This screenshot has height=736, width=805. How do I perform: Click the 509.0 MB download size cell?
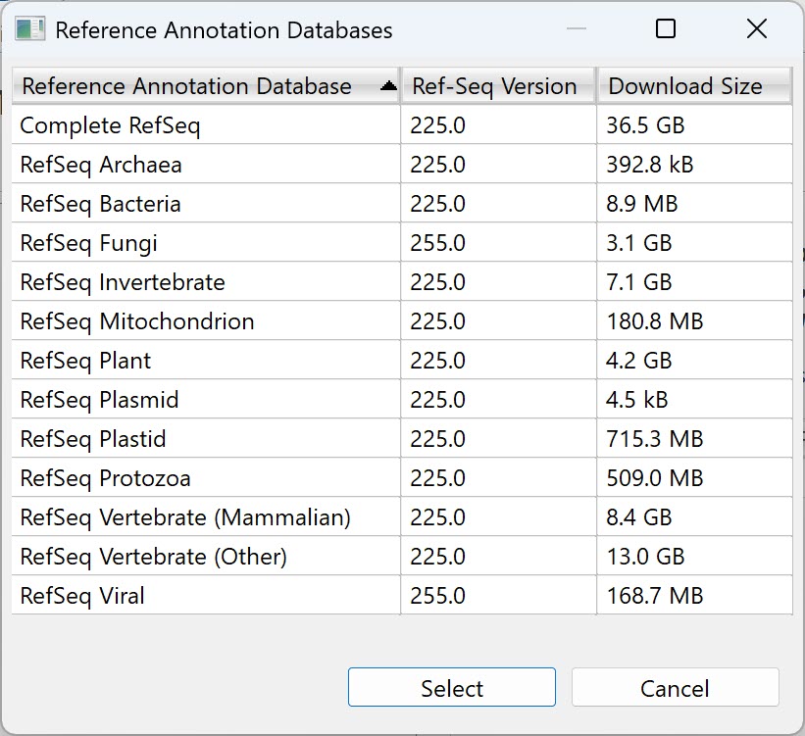(x=694, y=478)
